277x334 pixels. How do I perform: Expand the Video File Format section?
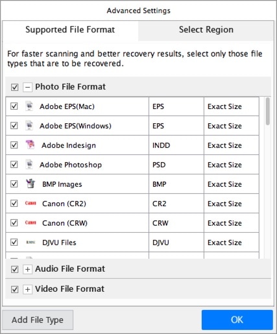pos(27,289)
